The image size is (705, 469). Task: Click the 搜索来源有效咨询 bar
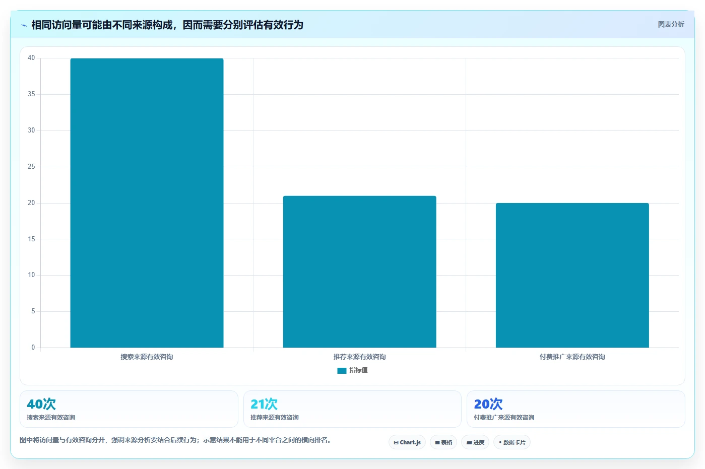point(147,203)
